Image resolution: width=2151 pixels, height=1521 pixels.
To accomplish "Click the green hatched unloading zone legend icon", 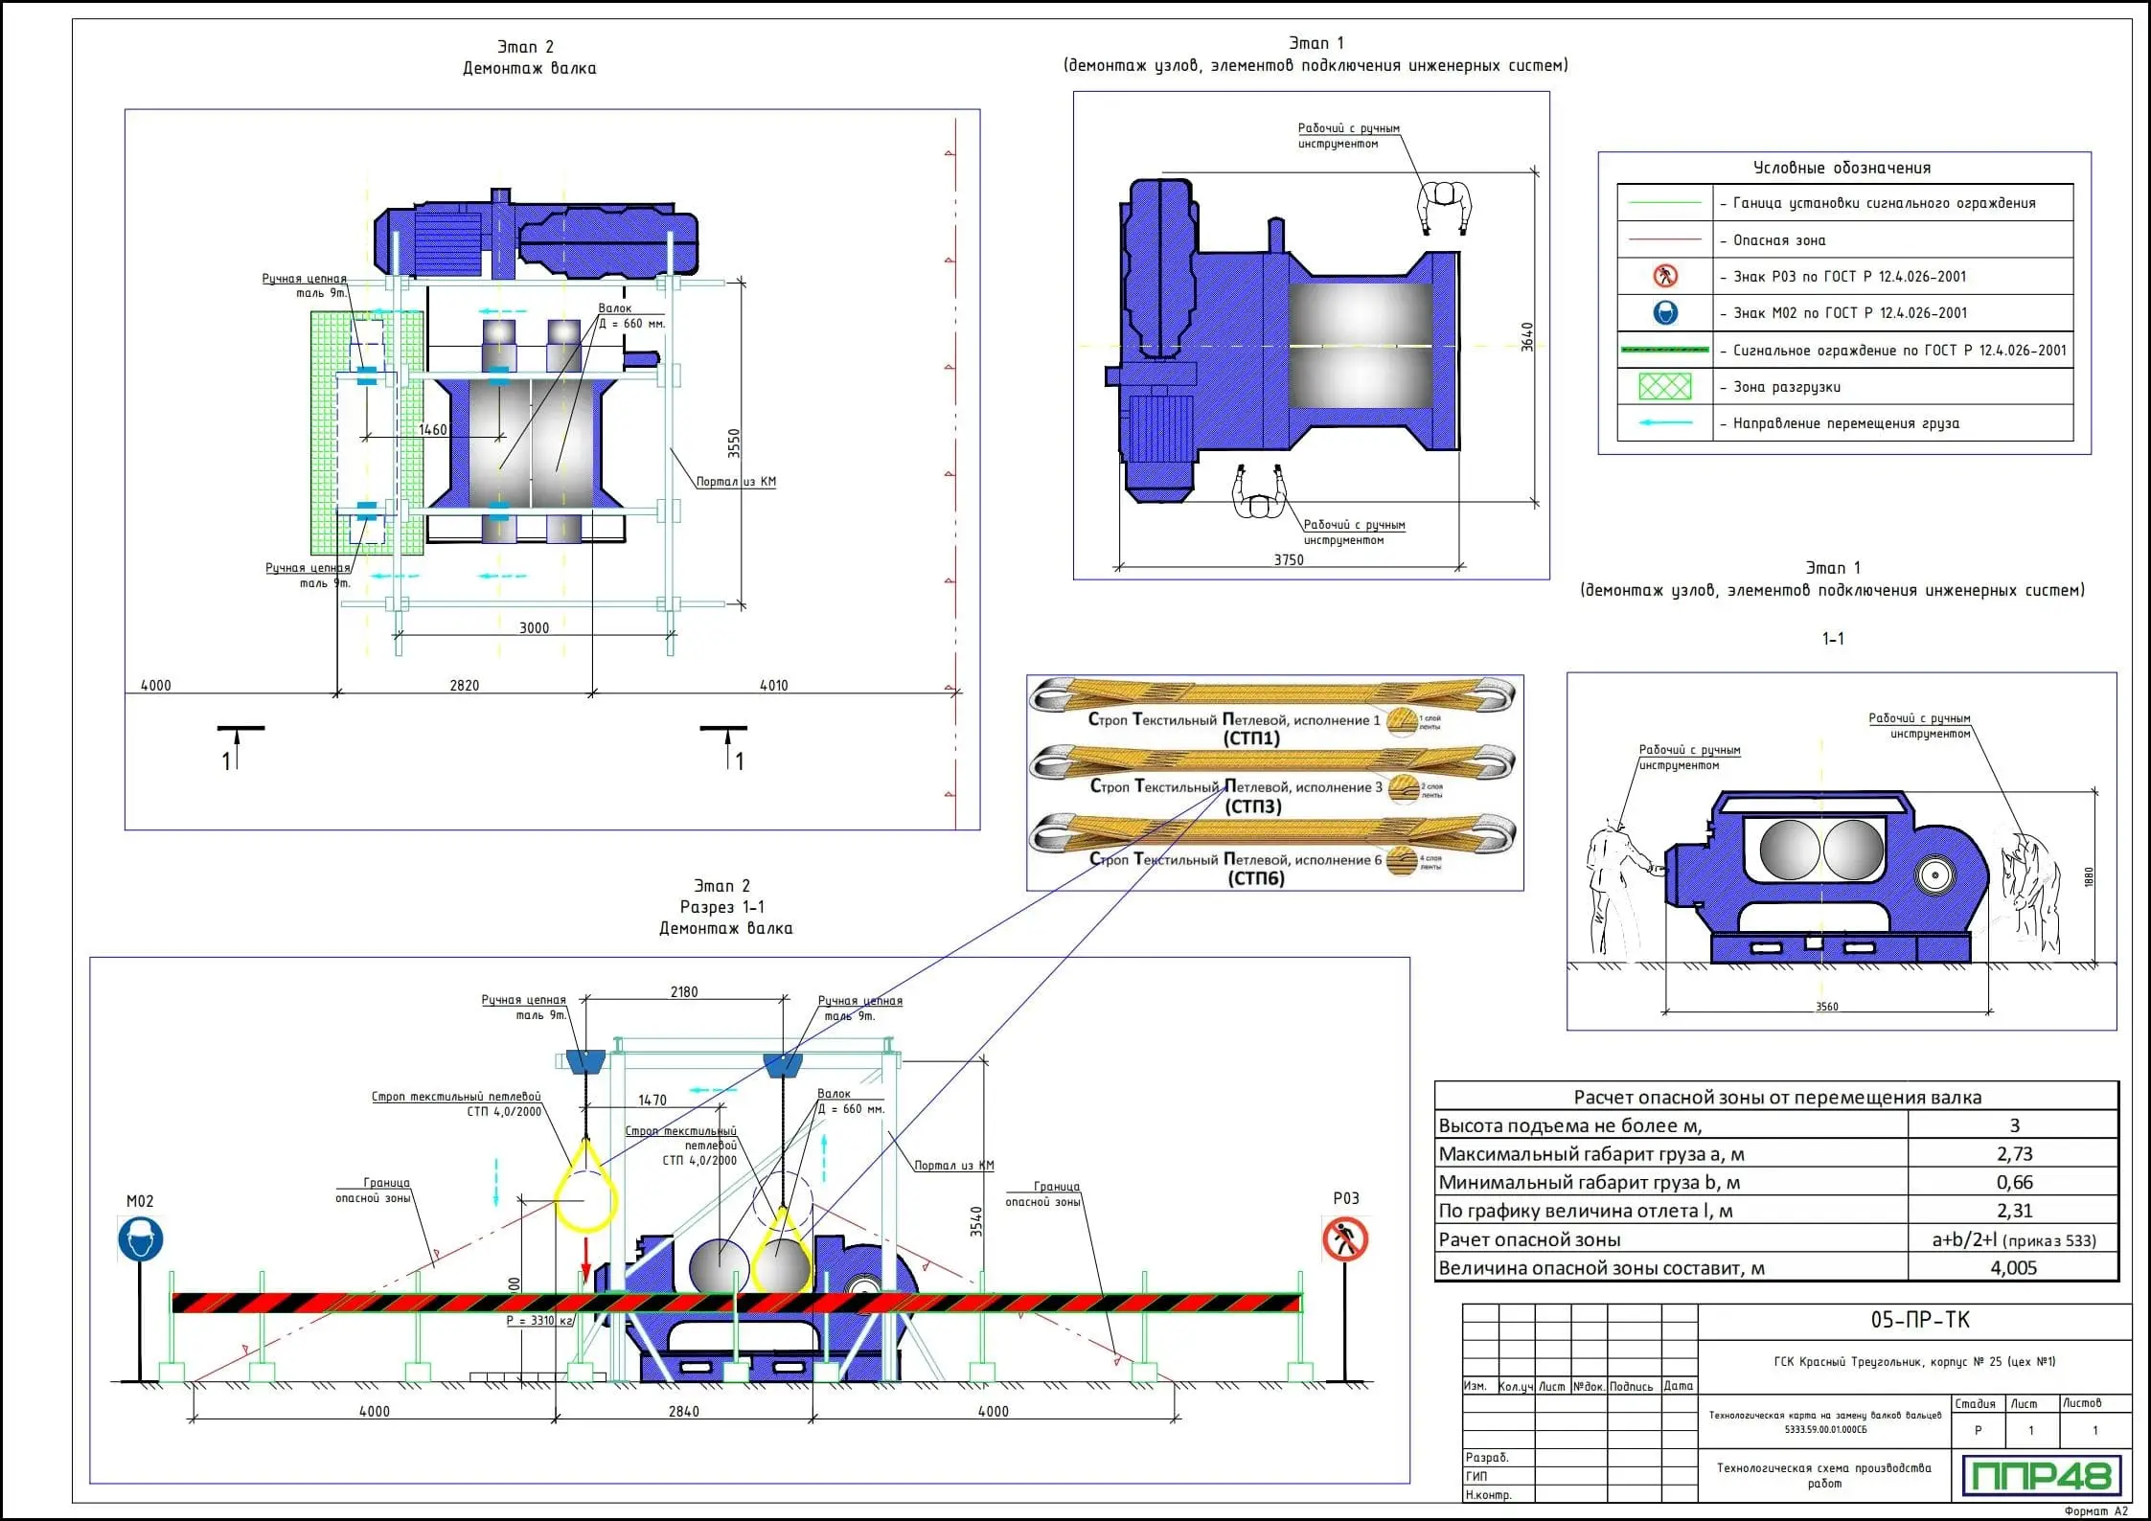I will tap(1665, 387).
